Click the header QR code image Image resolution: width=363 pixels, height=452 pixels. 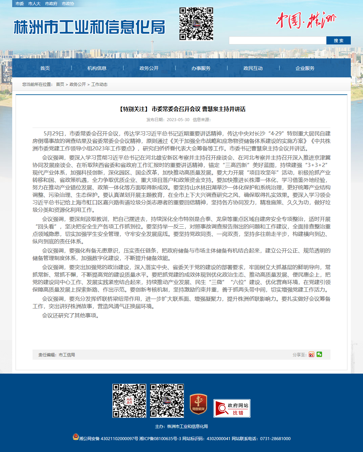[x=196, y=24]
